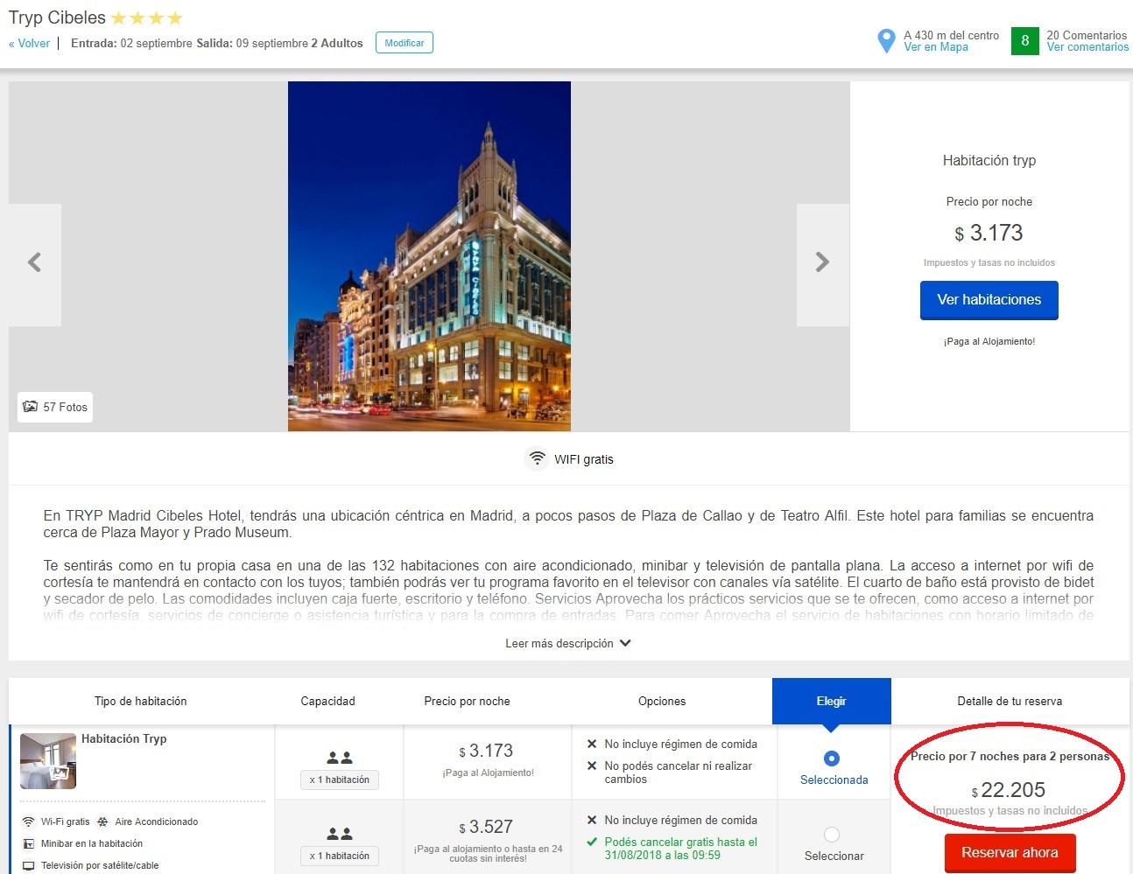Click the satellite television icon
Image resolution: width=1133 pixels, height=874 pixels.
pyautogui.click(x=28, y=865)
